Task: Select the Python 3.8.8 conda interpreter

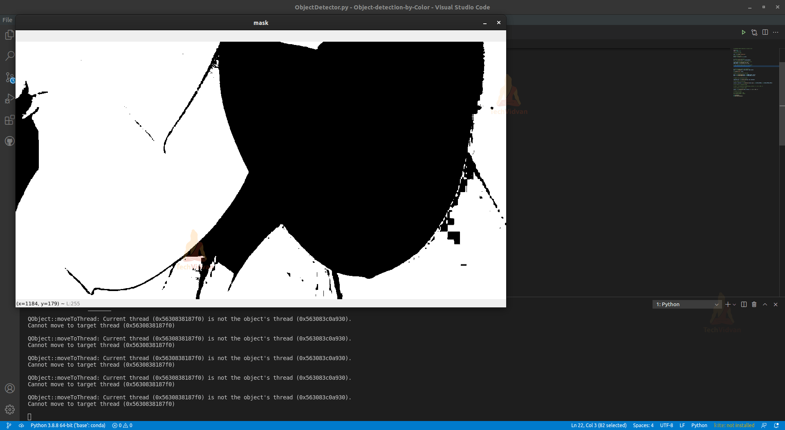Action: click(x=68, y=425)
